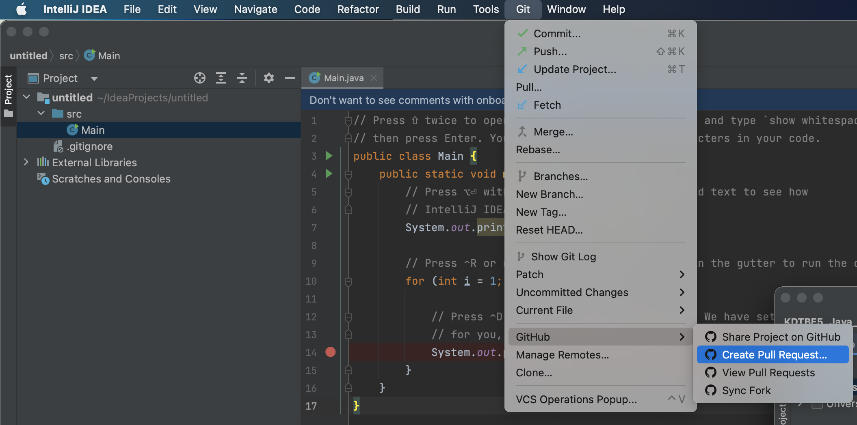This screenshot has width=857, height=425.
Task: Choose New Branch... in Git menu
Action: pos(600,194)
